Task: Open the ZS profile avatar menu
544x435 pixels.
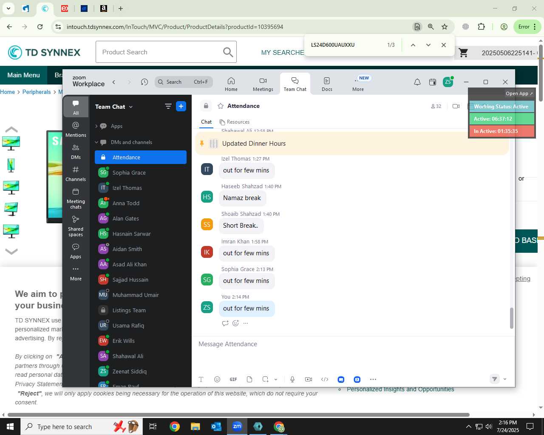Action: pos(448,82)
